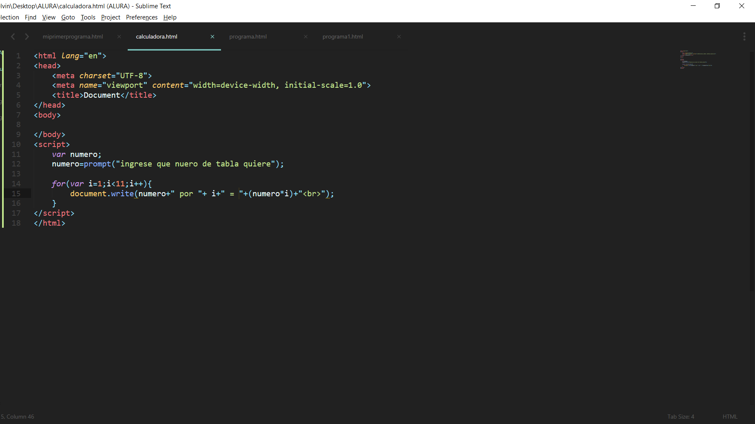Open the Help menu
Viewport: 755px width, 424px height.
point(170,17)
